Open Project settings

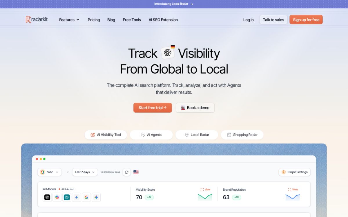tap(295, 172)
